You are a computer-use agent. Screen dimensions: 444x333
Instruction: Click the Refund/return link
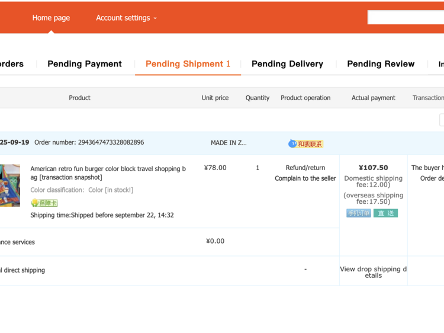pos(305,168)
